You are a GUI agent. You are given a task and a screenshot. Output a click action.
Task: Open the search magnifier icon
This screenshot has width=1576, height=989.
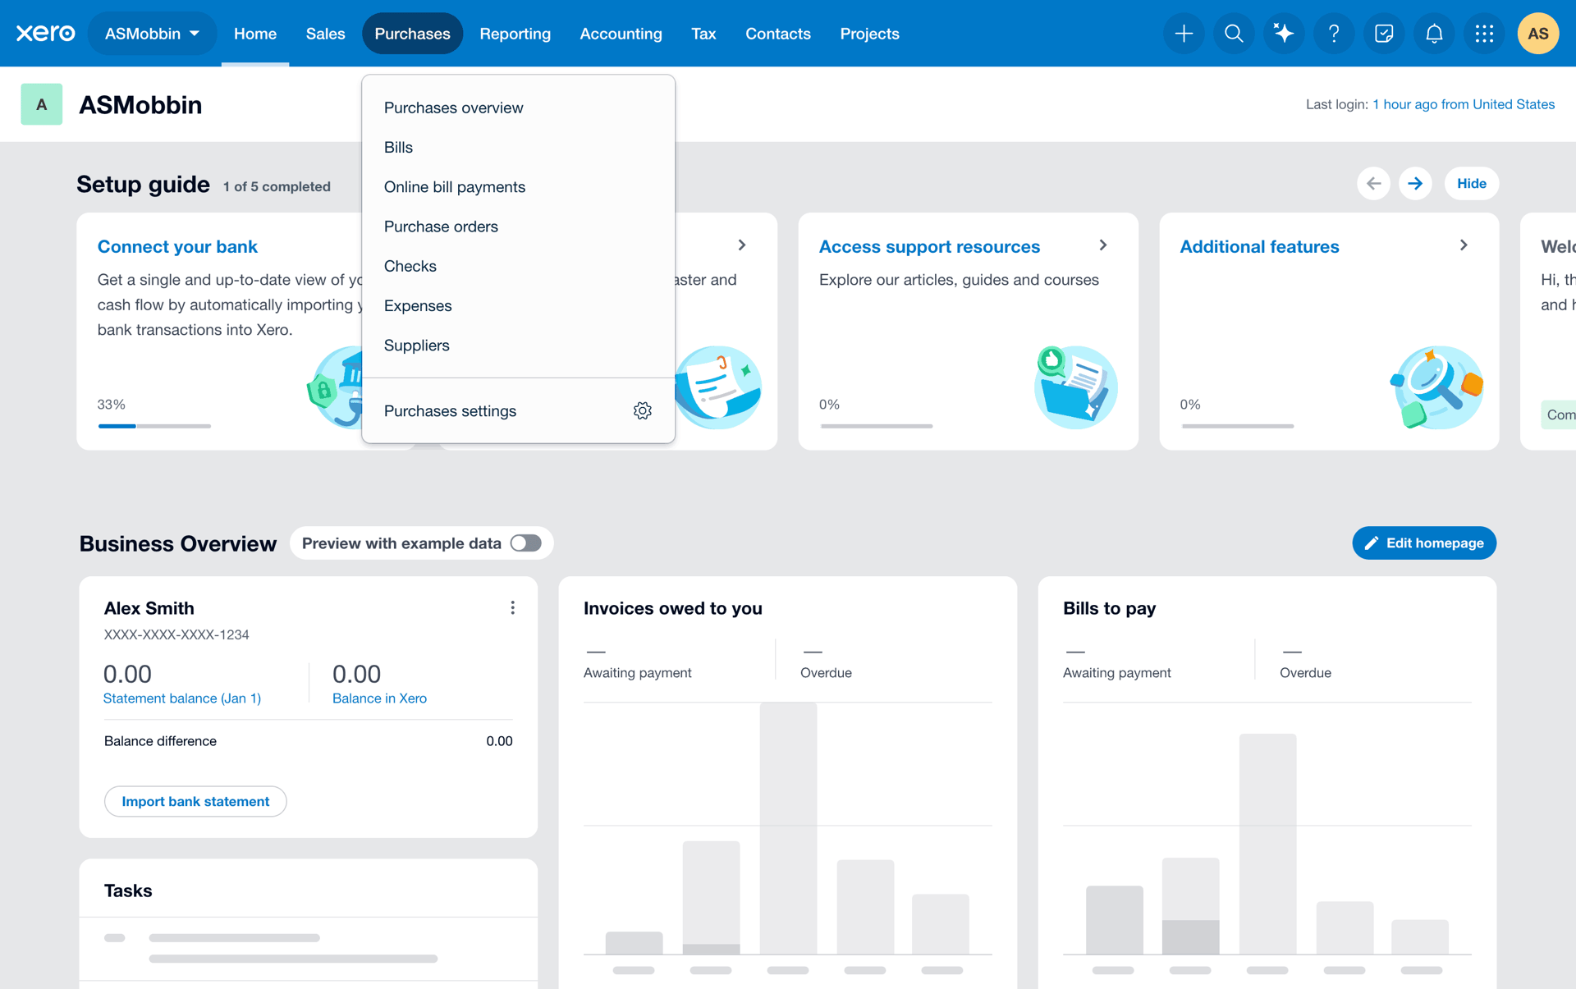tap(1234, 34)
